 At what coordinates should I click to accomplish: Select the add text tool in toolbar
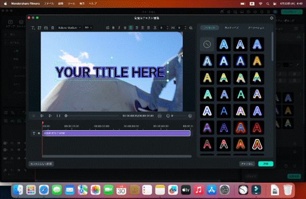pos(33,28)
